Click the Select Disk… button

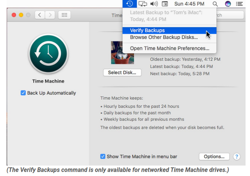[x=122, y=72]
